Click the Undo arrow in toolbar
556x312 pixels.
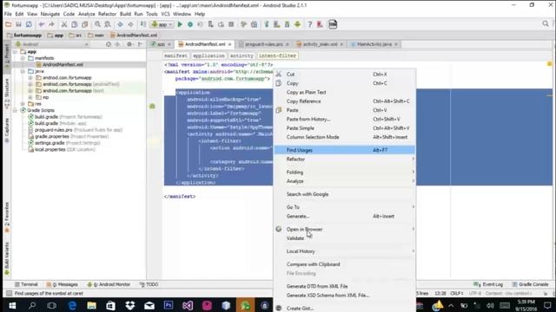pyautogui.click(x=42, y=24)
